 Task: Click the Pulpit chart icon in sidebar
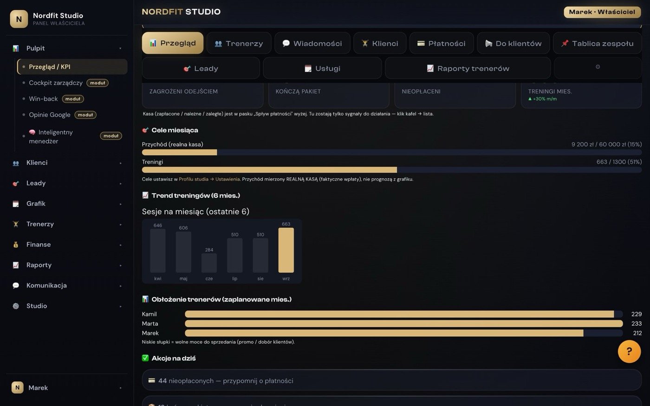(x=16, y=48)
